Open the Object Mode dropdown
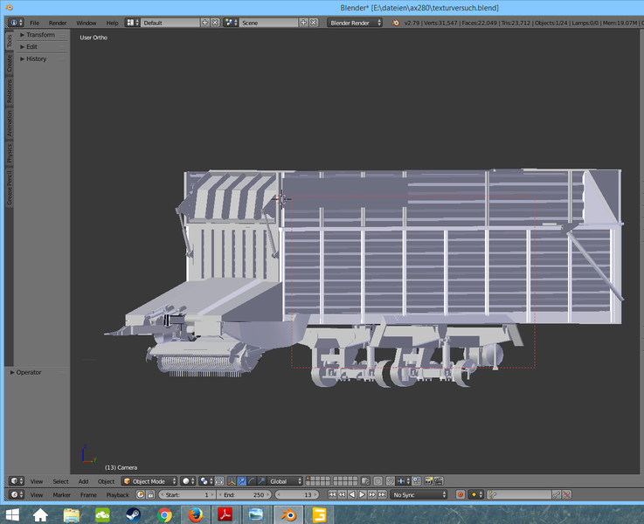The width and height of the screenshot is (644, 524). click(x=149, y=481)
